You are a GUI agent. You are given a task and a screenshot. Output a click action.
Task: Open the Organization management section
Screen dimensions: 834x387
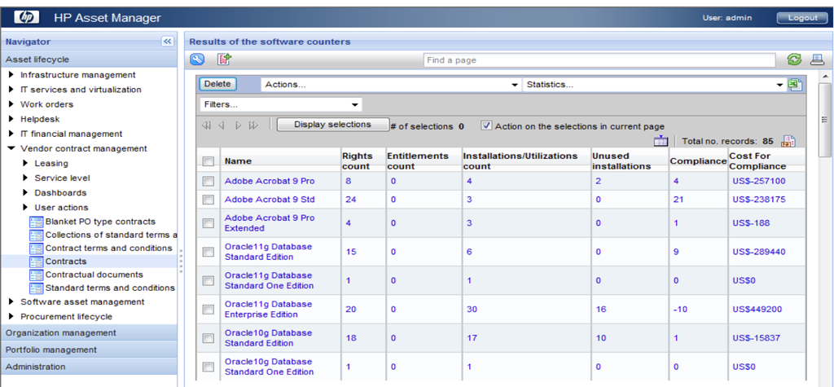89,332
